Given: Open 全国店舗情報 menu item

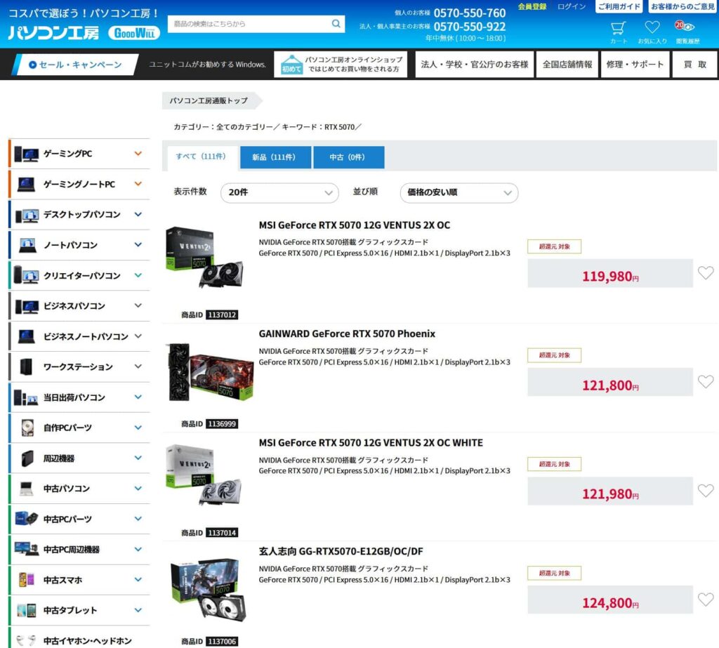Looking at the screenshot, I should point(567,65).
